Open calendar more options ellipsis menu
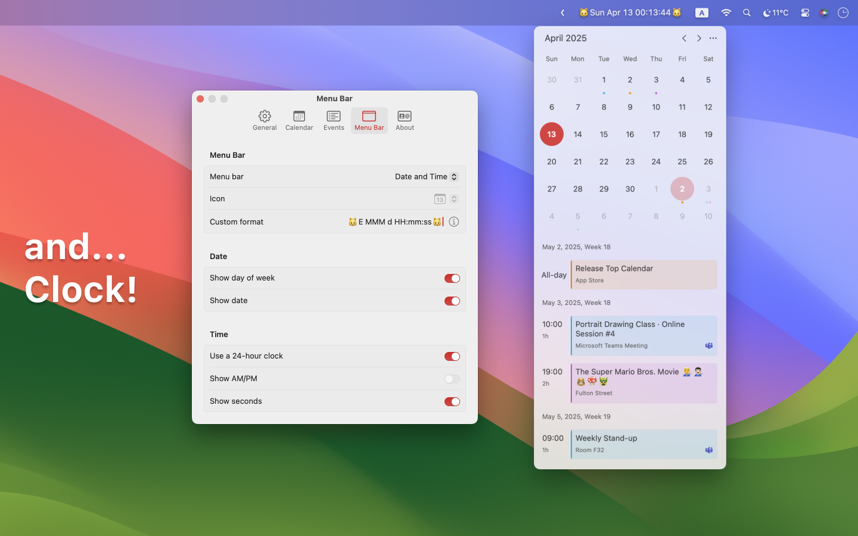 click(713, 38)
